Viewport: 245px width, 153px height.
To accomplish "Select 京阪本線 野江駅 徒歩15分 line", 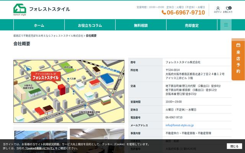I will [181, 94].
